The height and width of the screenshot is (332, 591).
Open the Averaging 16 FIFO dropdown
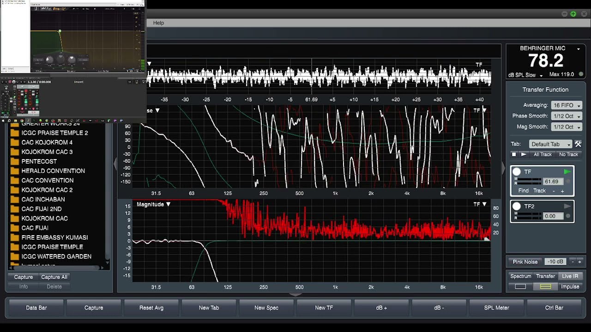567,106
